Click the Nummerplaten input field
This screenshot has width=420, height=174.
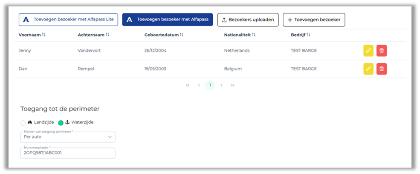click(68, 153)
